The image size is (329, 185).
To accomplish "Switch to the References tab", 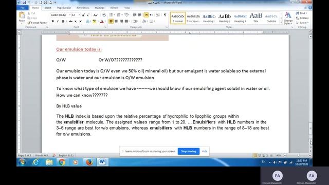I will pyautogui.click(x=82, y=8).
